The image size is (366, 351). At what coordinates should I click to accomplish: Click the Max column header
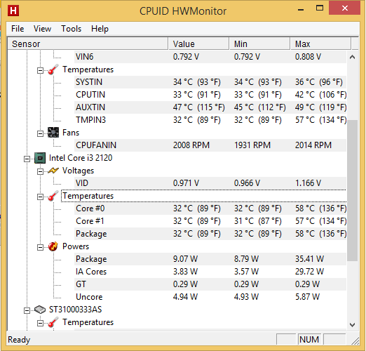pos(320,44)
